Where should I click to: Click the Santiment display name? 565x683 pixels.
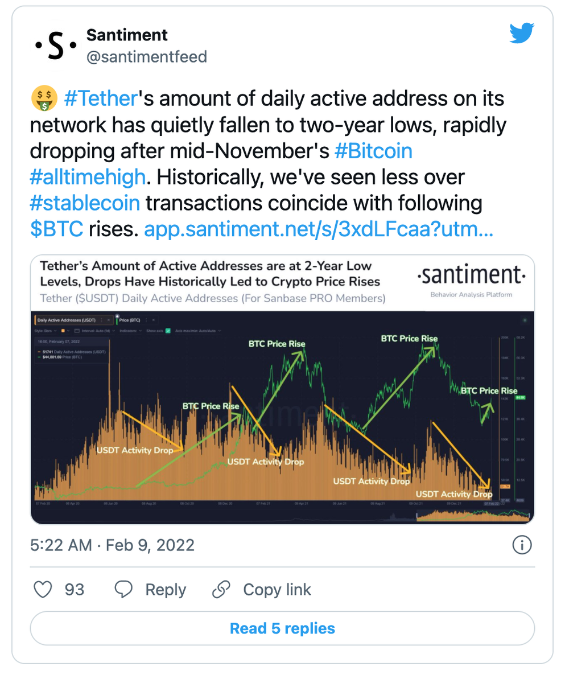coord(127,35)
